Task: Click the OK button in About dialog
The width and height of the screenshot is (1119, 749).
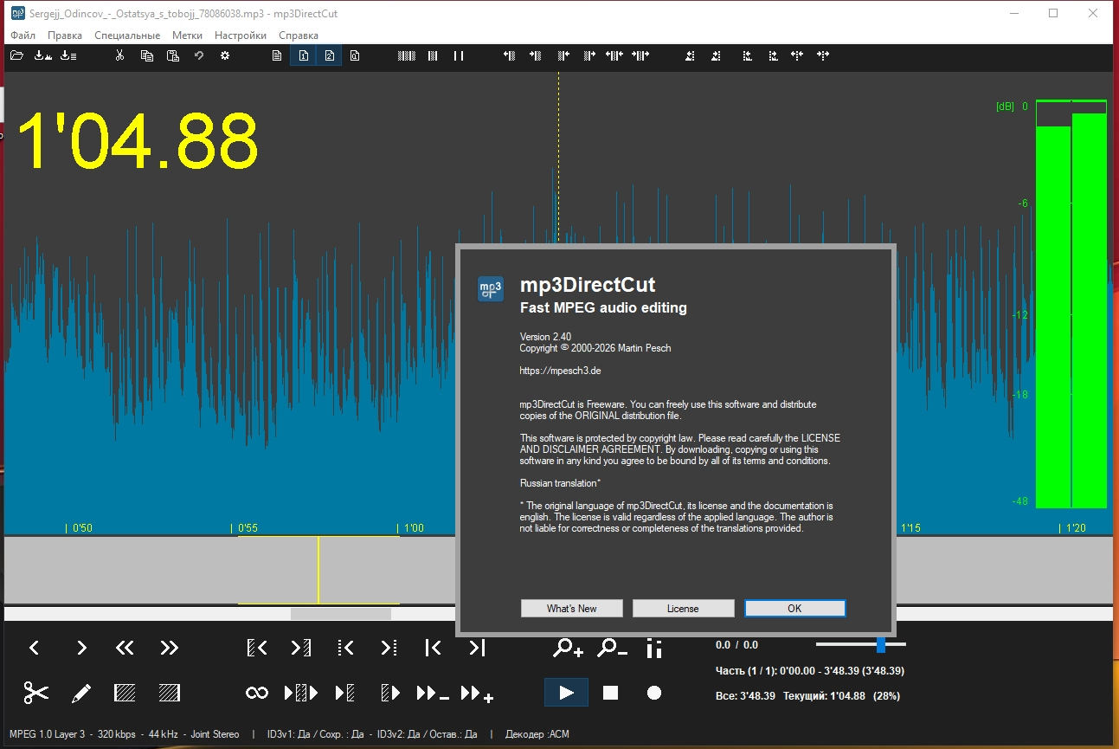Action: tap(794, 609)
